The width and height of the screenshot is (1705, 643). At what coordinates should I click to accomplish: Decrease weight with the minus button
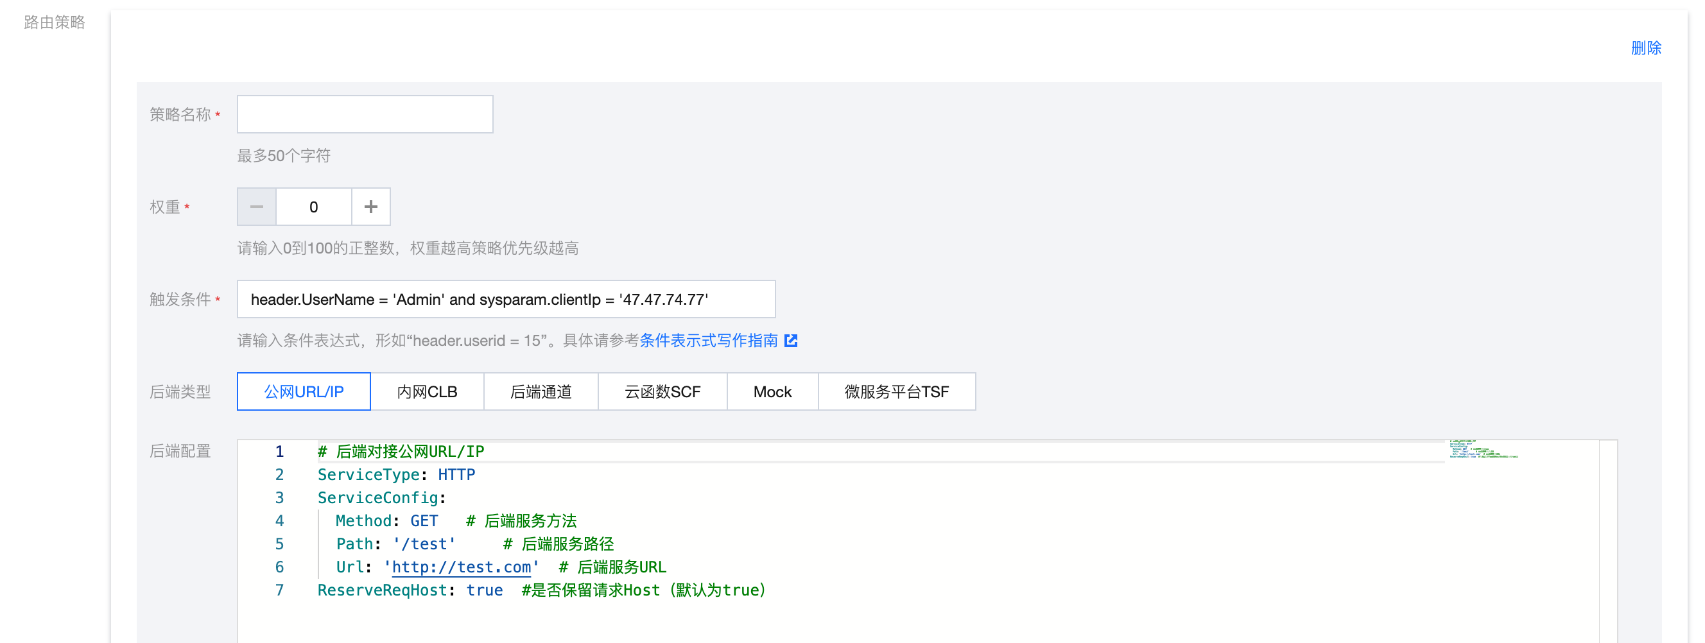(257, 207)
